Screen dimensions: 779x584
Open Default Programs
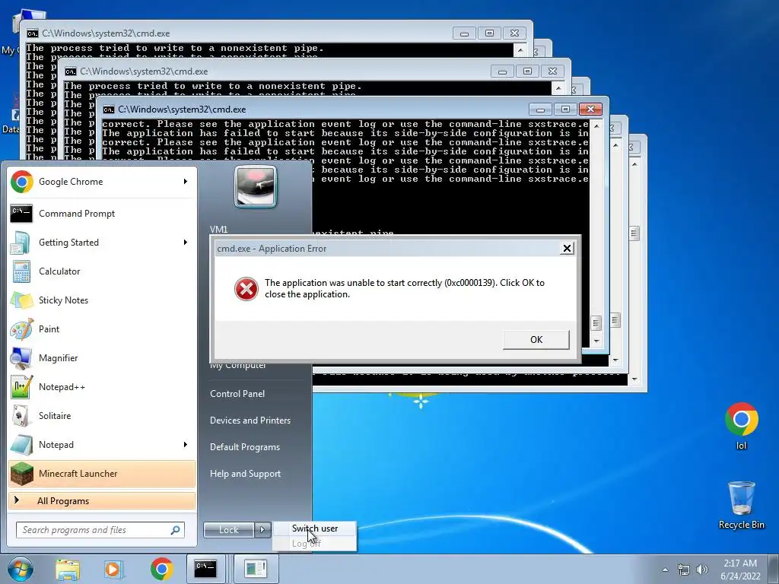245,447
